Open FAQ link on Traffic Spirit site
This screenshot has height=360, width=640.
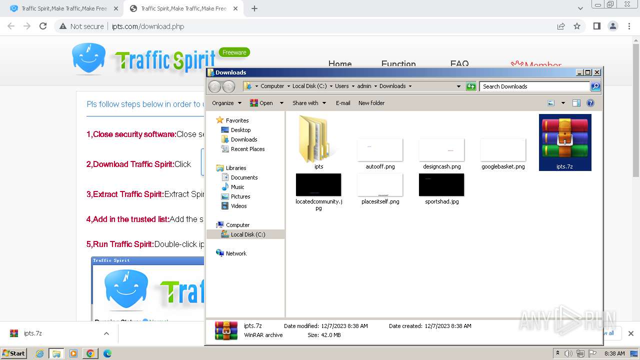[459, 64]
